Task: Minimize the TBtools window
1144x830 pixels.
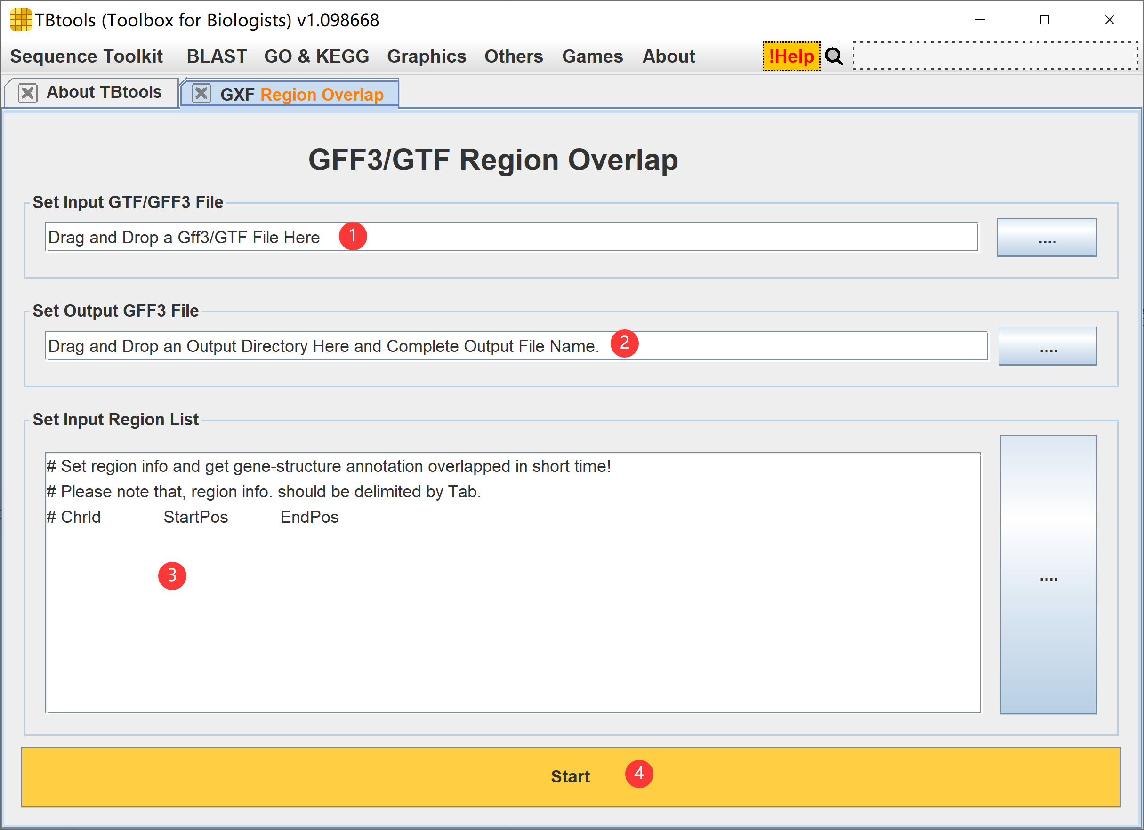Action: 980,20
